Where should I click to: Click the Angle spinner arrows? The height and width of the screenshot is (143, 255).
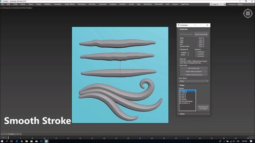coord(203,38)
